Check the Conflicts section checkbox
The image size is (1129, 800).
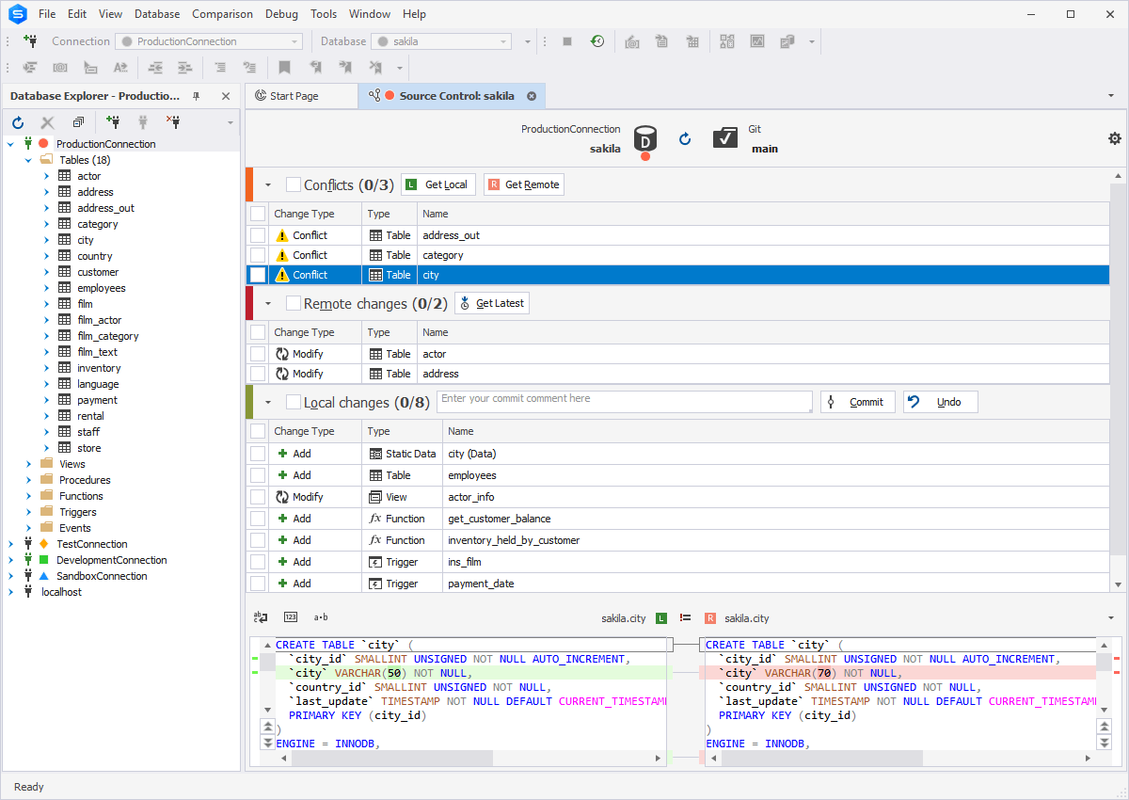294,184
